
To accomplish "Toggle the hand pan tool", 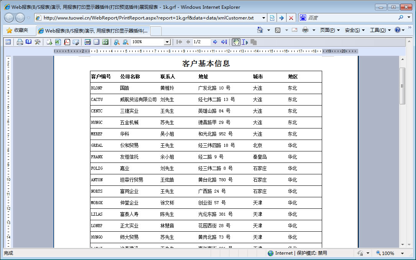I will [x=236, y=42].
